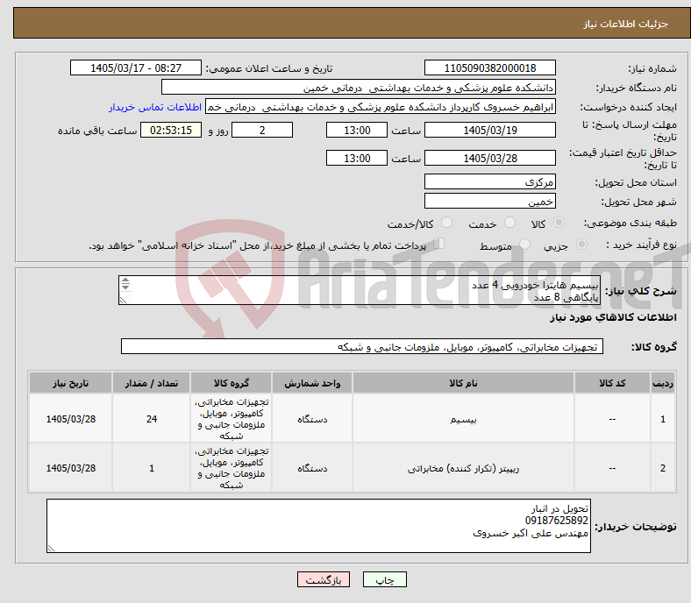The width and height of the screenshot is (691, 603).
Task: Click the request creator field
Action: click(381, 107)
